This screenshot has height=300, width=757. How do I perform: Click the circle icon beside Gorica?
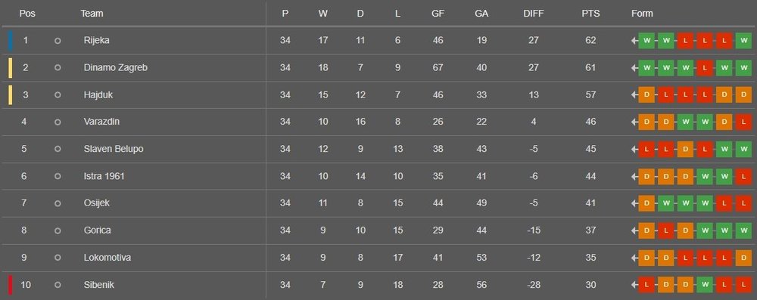[58, 231]
